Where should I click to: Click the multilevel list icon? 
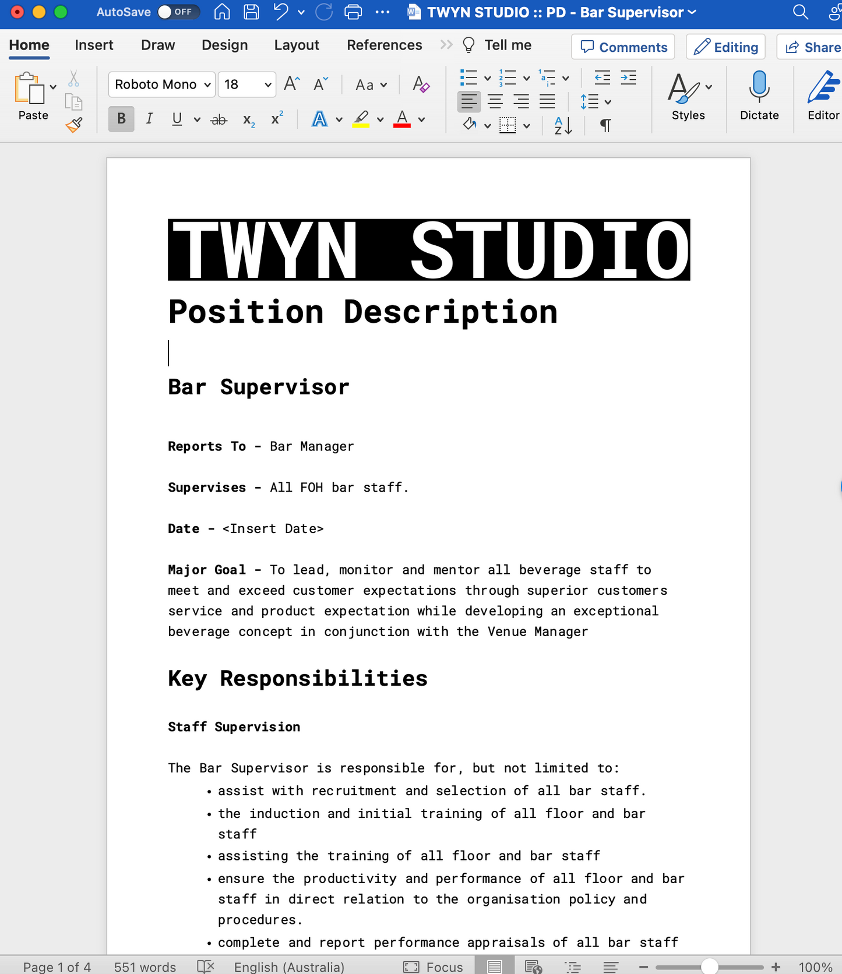pos(547,77)
